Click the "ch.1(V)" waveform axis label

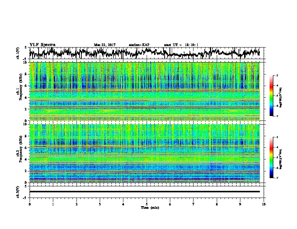[18, 53]
